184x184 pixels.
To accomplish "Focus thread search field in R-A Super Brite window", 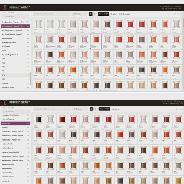I will [x=52, y=14].
